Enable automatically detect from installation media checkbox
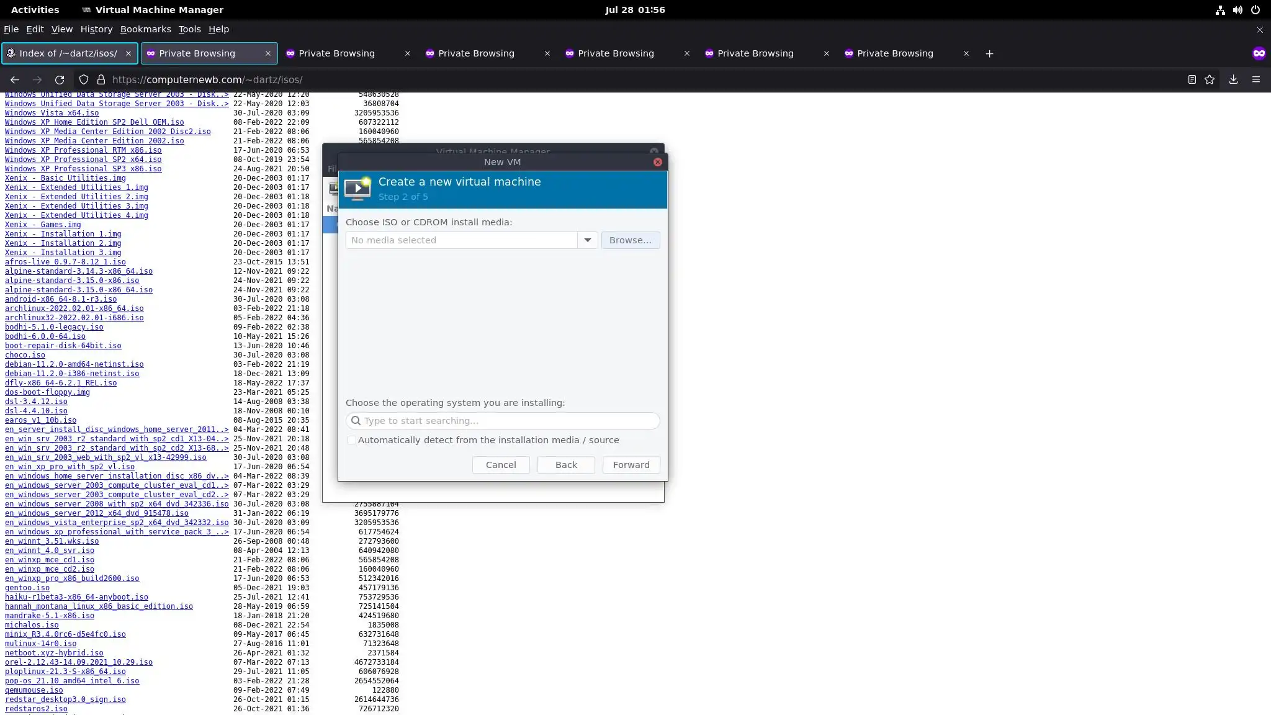Image resolution: width=1271 pixels, height=715 pixels. (352, 440)
